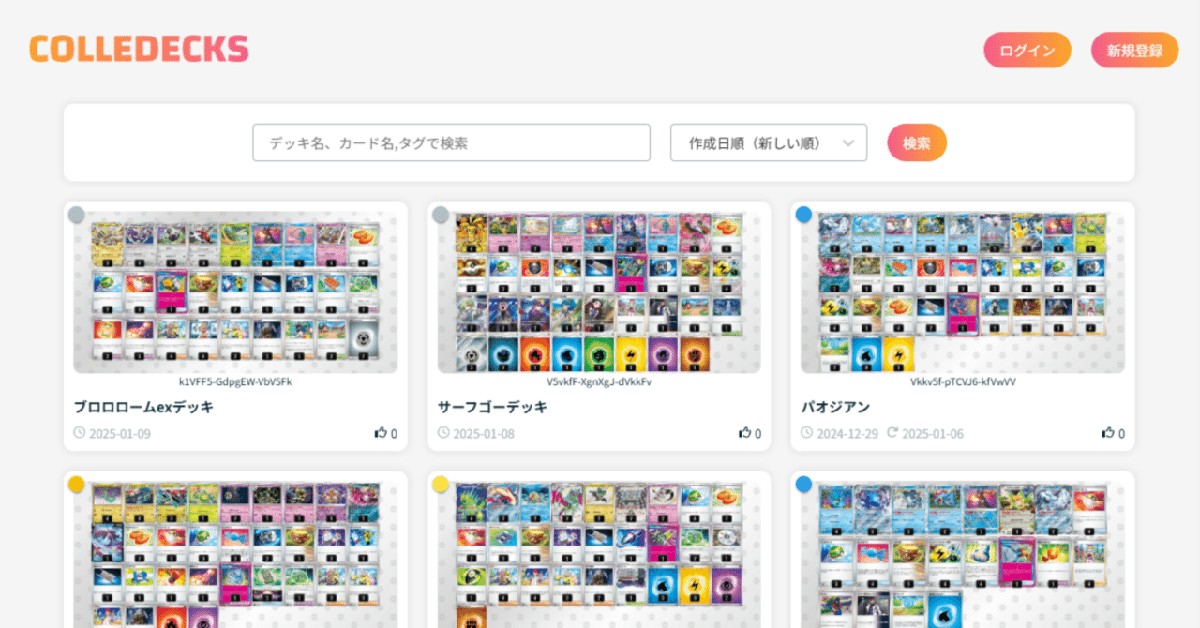This screenshot has width=1200, height=628.
Task: Click the blue type dot on second-row right deck
Action: (x=804, y=485)
